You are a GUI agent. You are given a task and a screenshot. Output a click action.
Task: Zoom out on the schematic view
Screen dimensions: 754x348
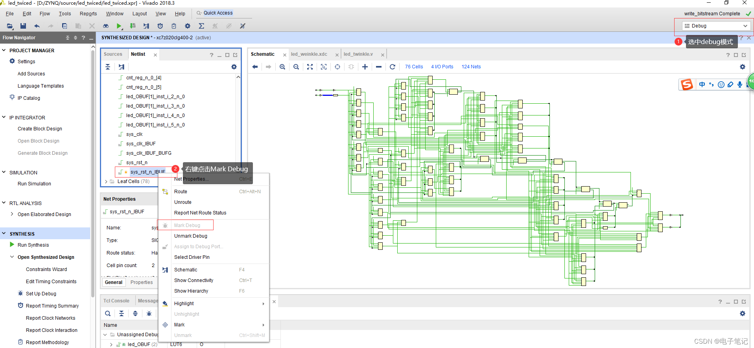pyautogui.click(x=296, y=67)
